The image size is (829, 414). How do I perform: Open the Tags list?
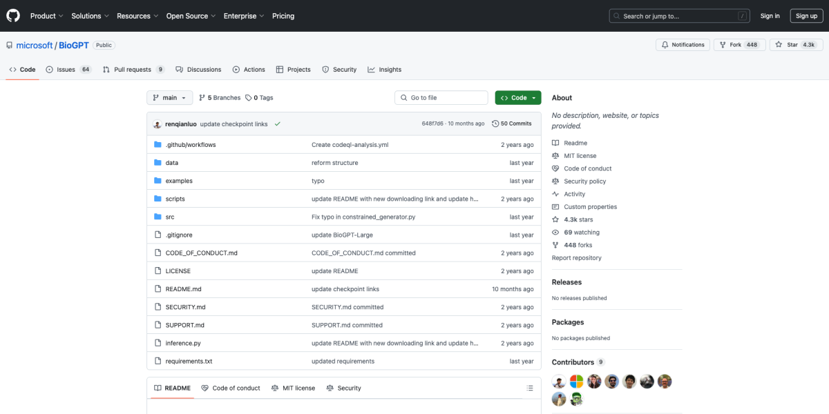tap(260, 98)
